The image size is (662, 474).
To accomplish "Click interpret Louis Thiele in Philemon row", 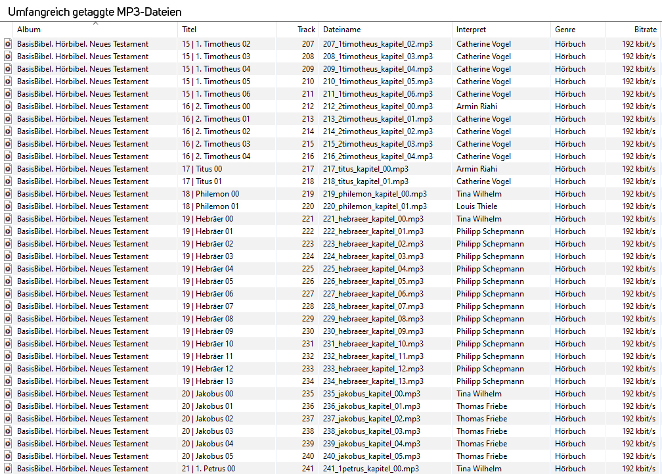I will click(477, 206).
